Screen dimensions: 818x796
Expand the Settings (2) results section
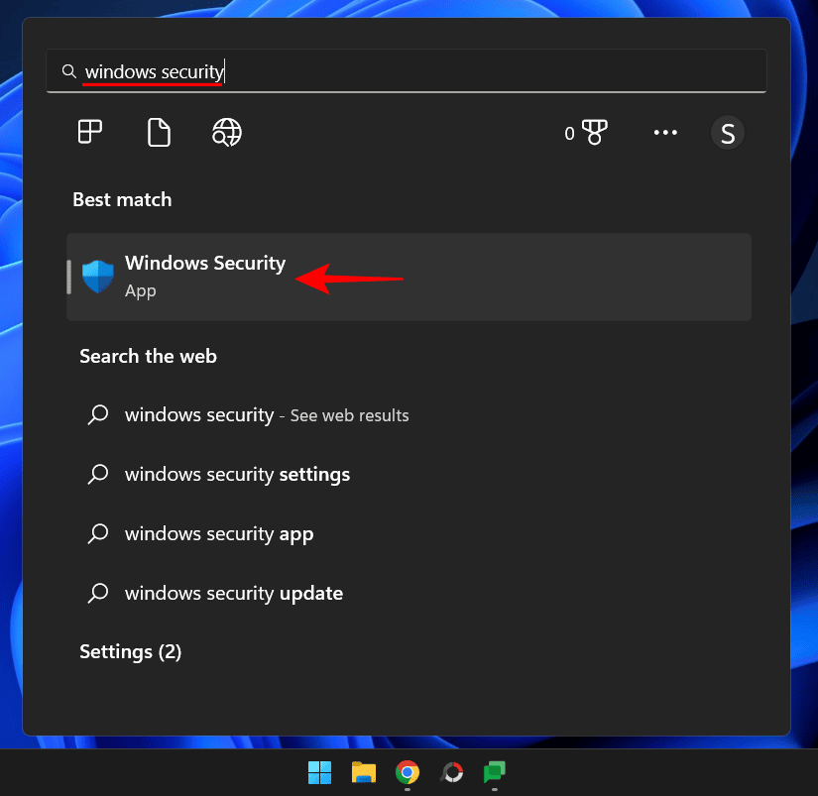point(130,651)
